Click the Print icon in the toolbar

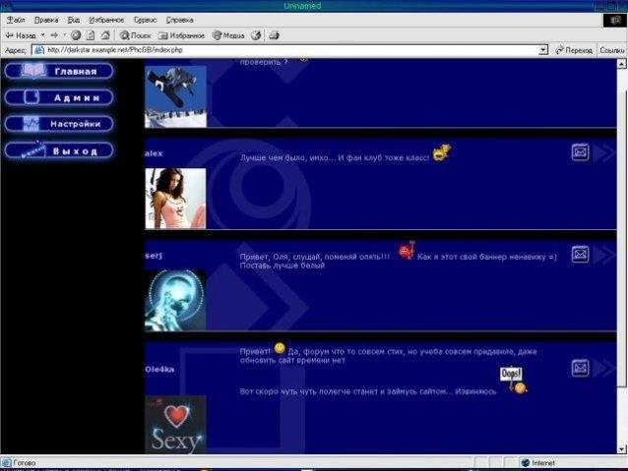point(275,35)
